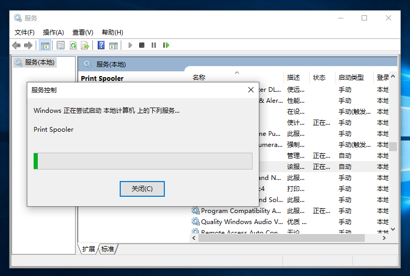
Task: Restart the service with the restart icon
Action: coord(166,46)
